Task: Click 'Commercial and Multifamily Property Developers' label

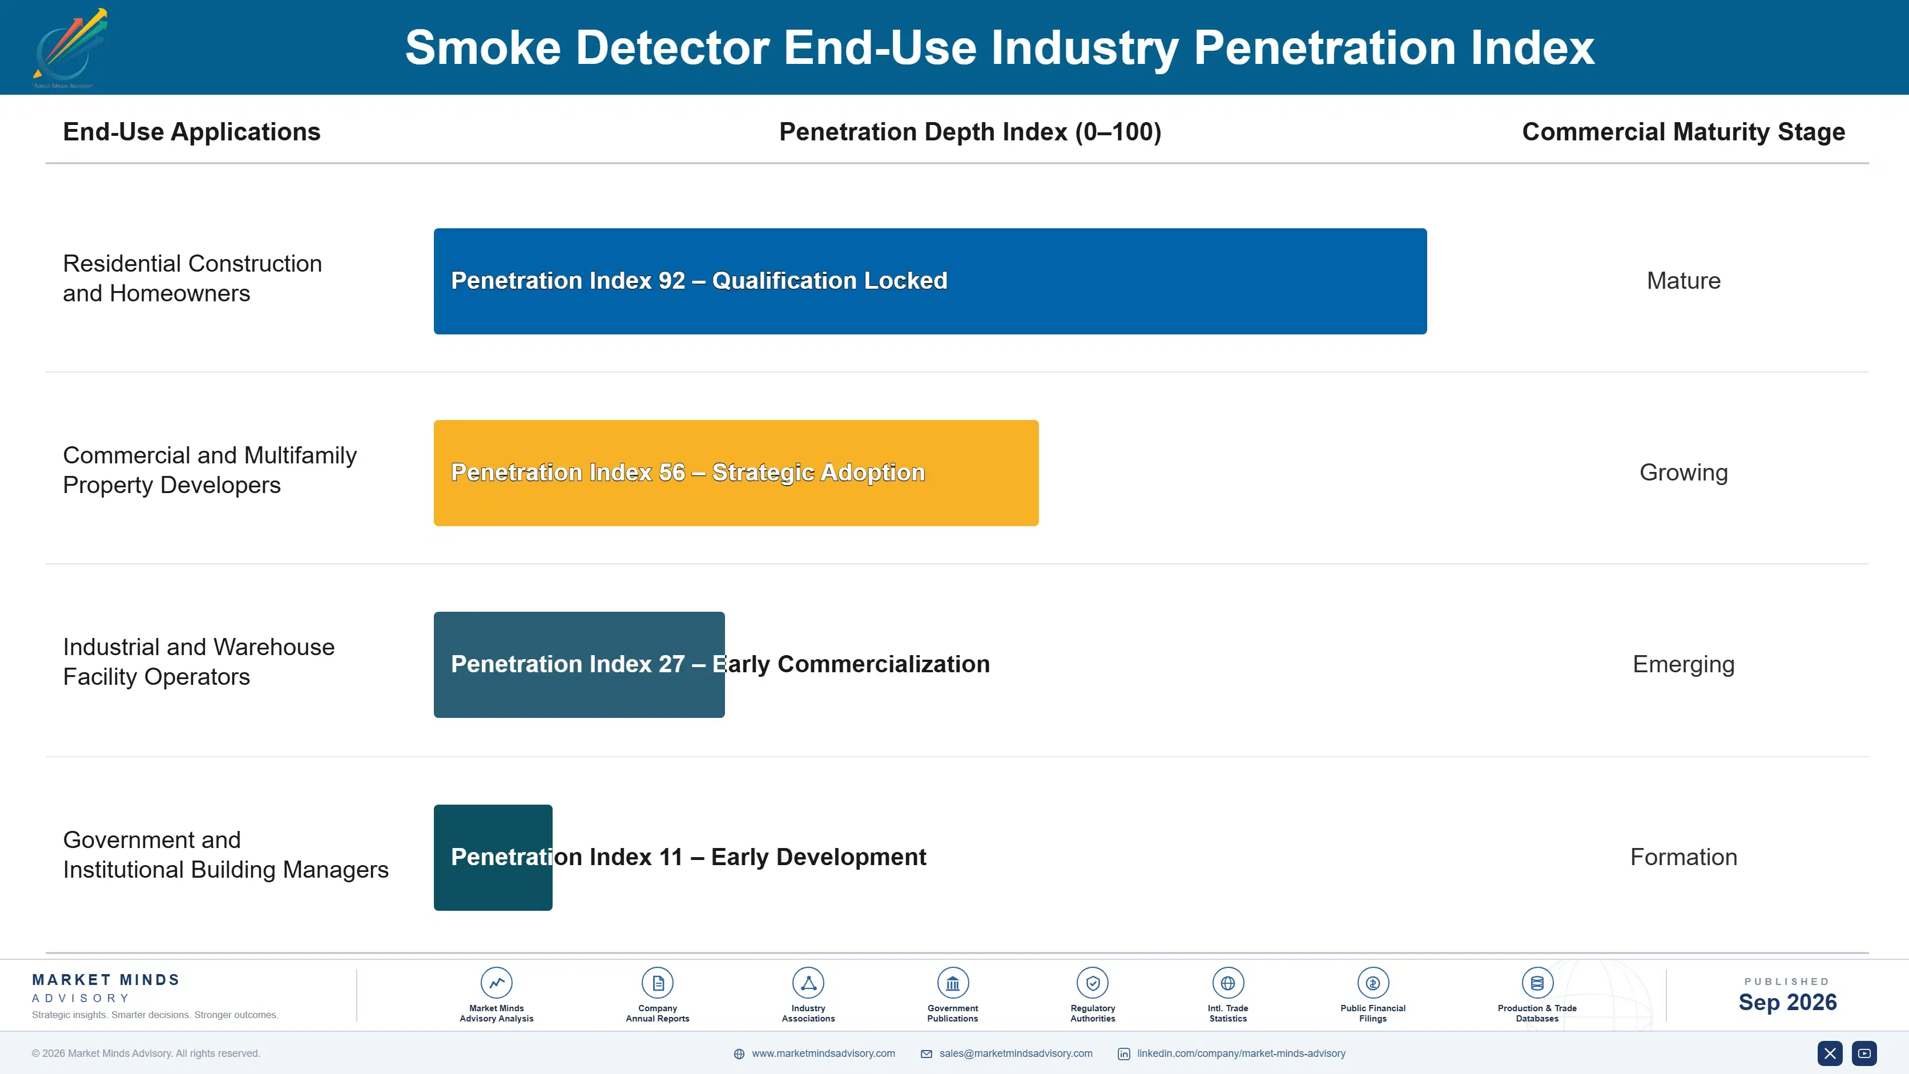Action: pyautogui.click(x=210, y=470)
